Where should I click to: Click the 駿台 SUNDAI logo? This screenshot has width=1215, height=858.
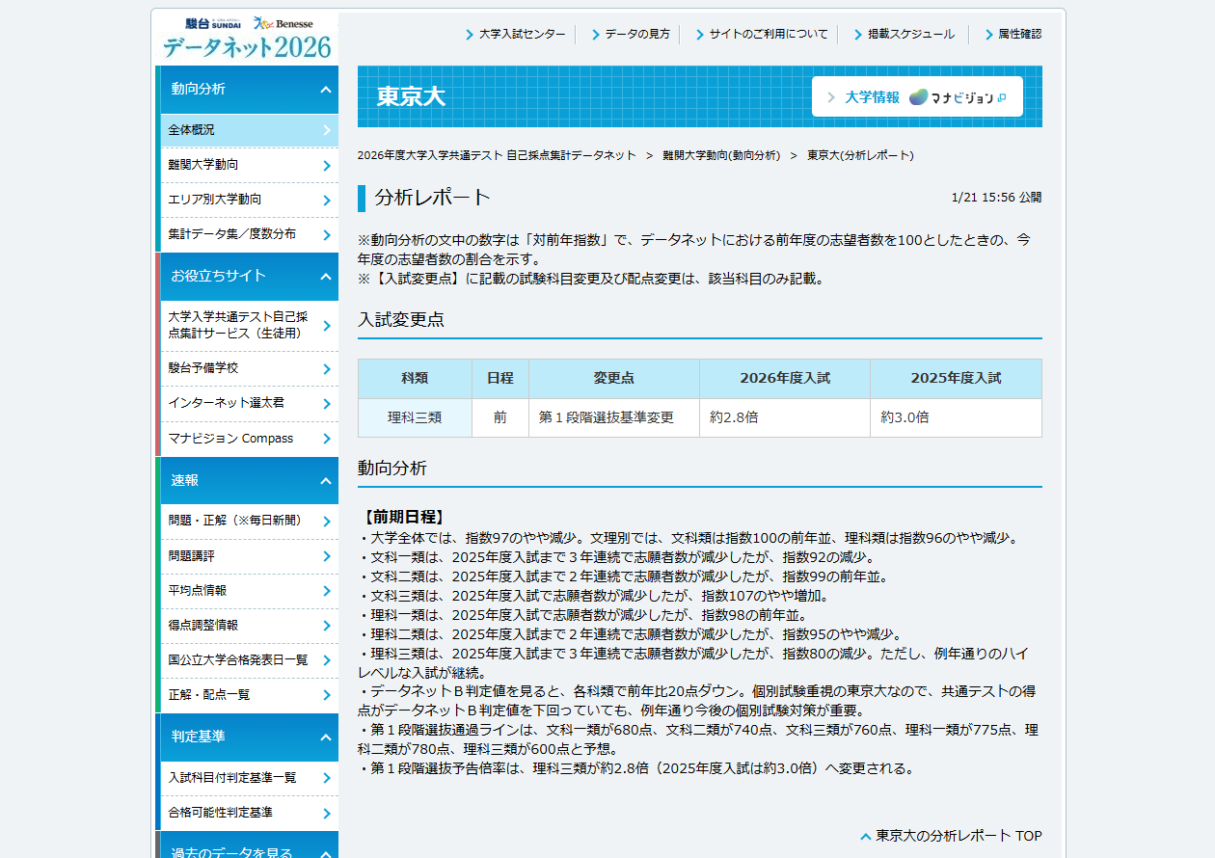[213, 24]
